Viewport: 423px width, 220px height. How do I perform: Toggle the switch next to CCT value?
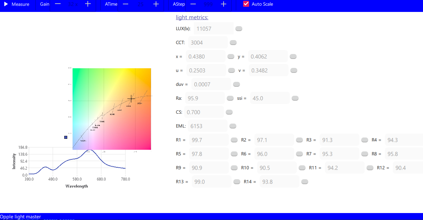coord(233,43)
